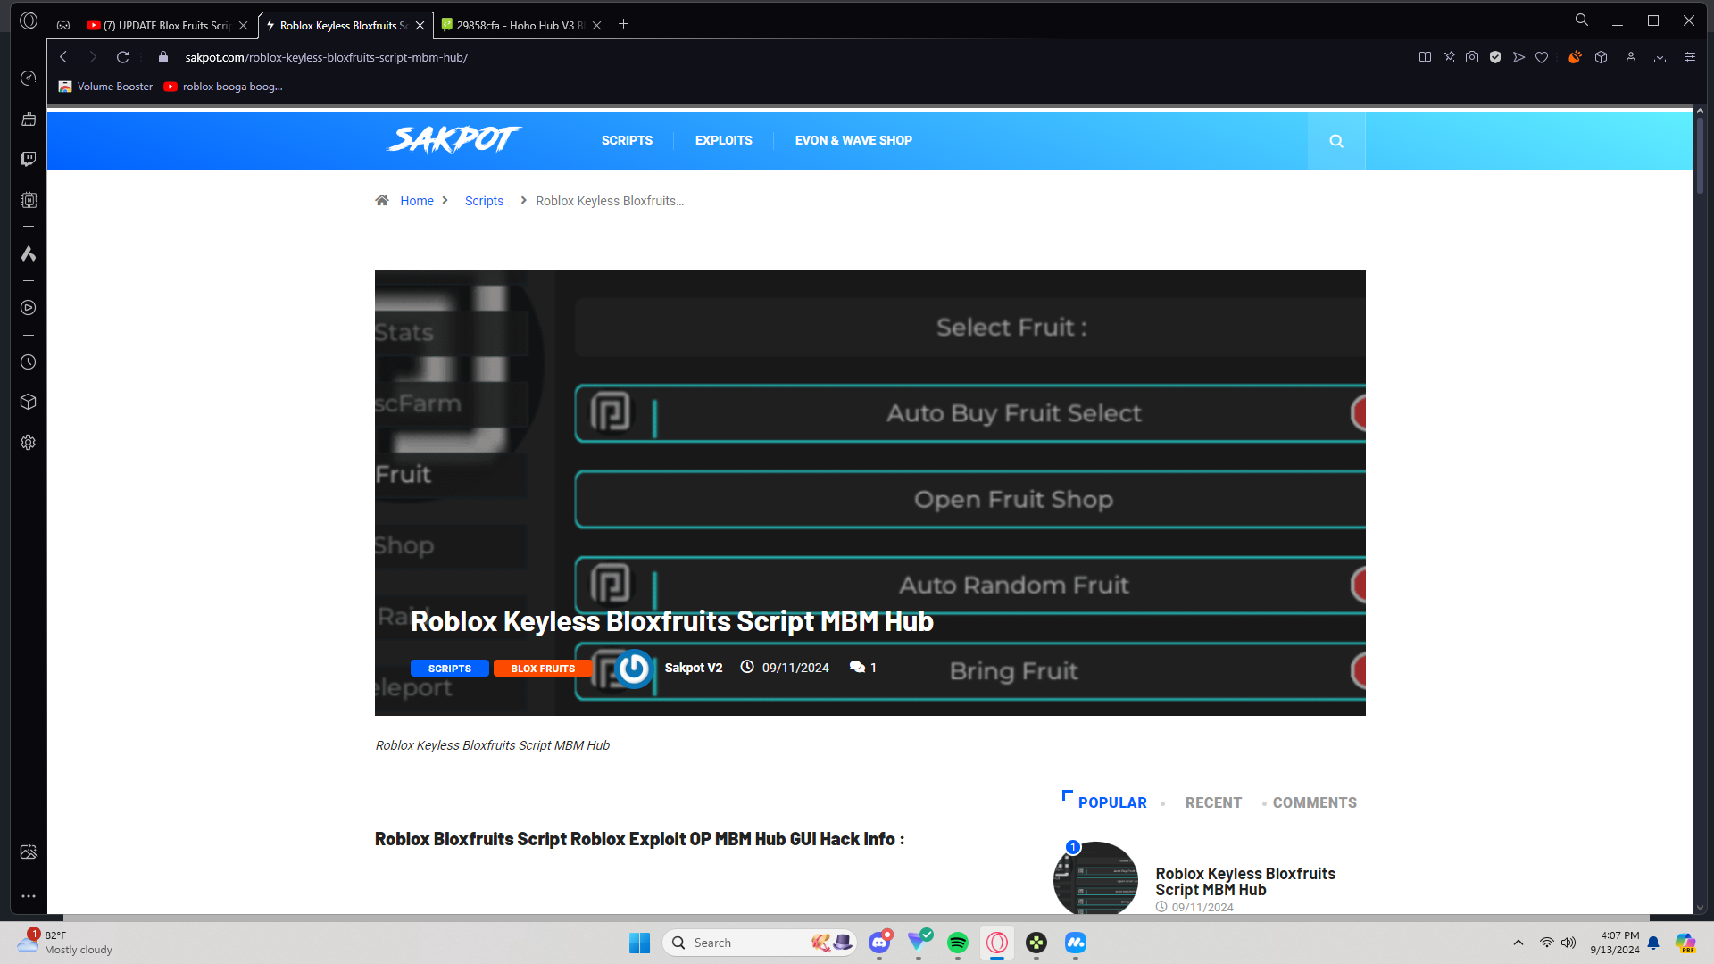The width and height of the screenshot is (1714, 964).
Task: Open the Windows Start menu
Action: coord(639,943)
